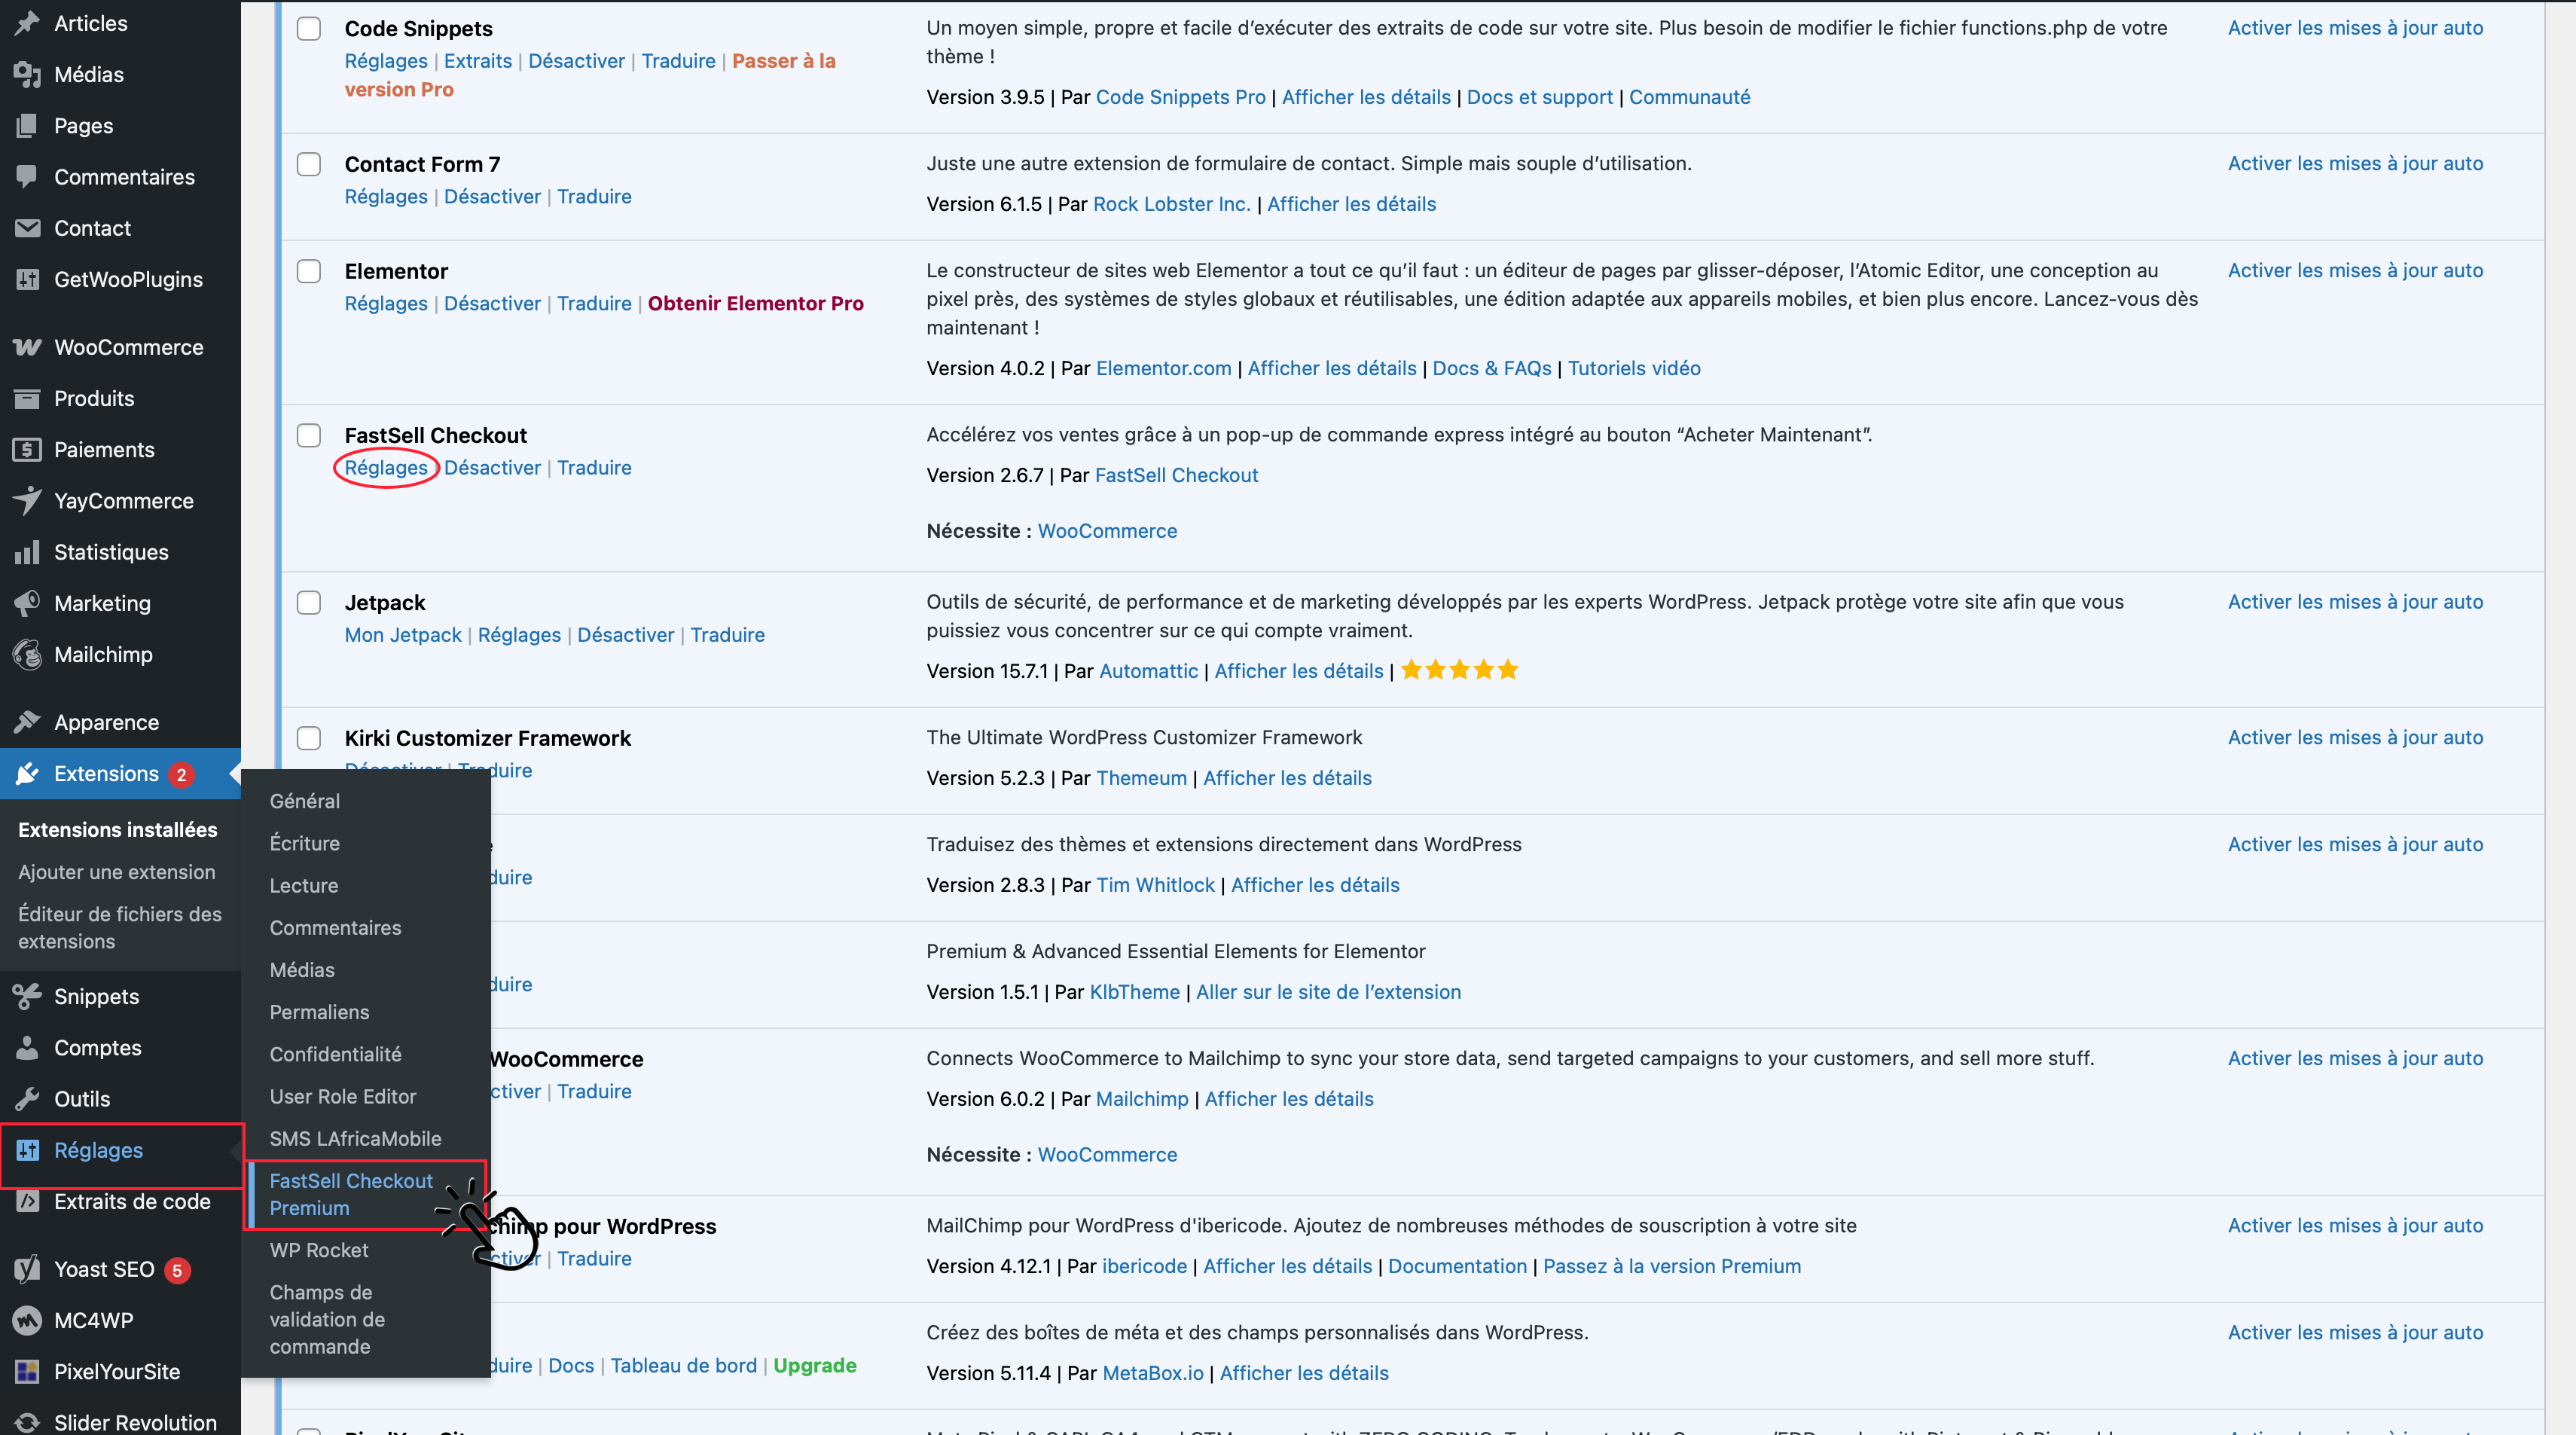
Task: Open Obtenir Elementor Pro link
Action: point(756,304)
